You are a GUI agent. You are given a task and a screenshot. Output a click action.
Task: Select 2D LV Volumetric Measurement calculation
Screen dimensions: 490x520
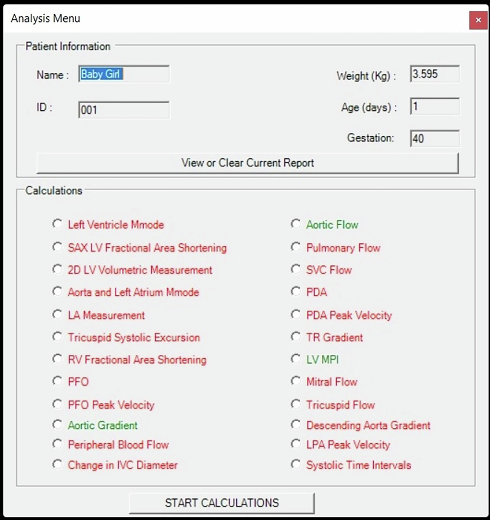click(58, 270)
